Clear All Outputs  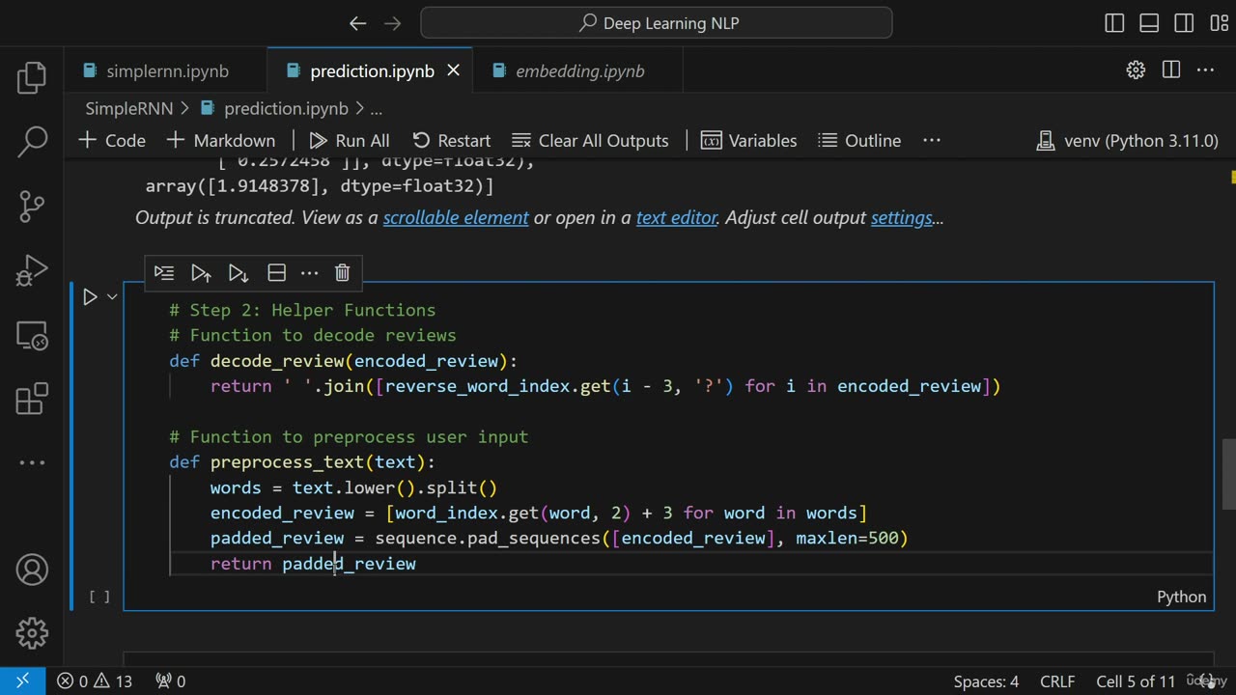590,140
